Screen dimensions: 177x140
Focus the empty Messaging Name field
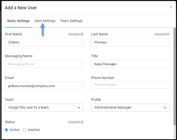point(44,64)
